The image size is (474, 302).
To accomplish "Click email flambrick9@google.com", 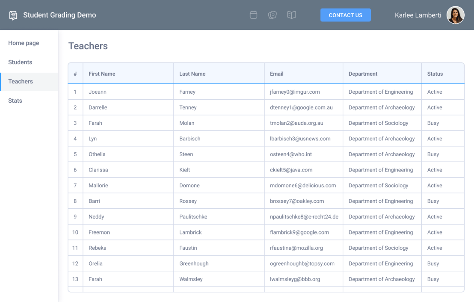I will pos(299,232).
